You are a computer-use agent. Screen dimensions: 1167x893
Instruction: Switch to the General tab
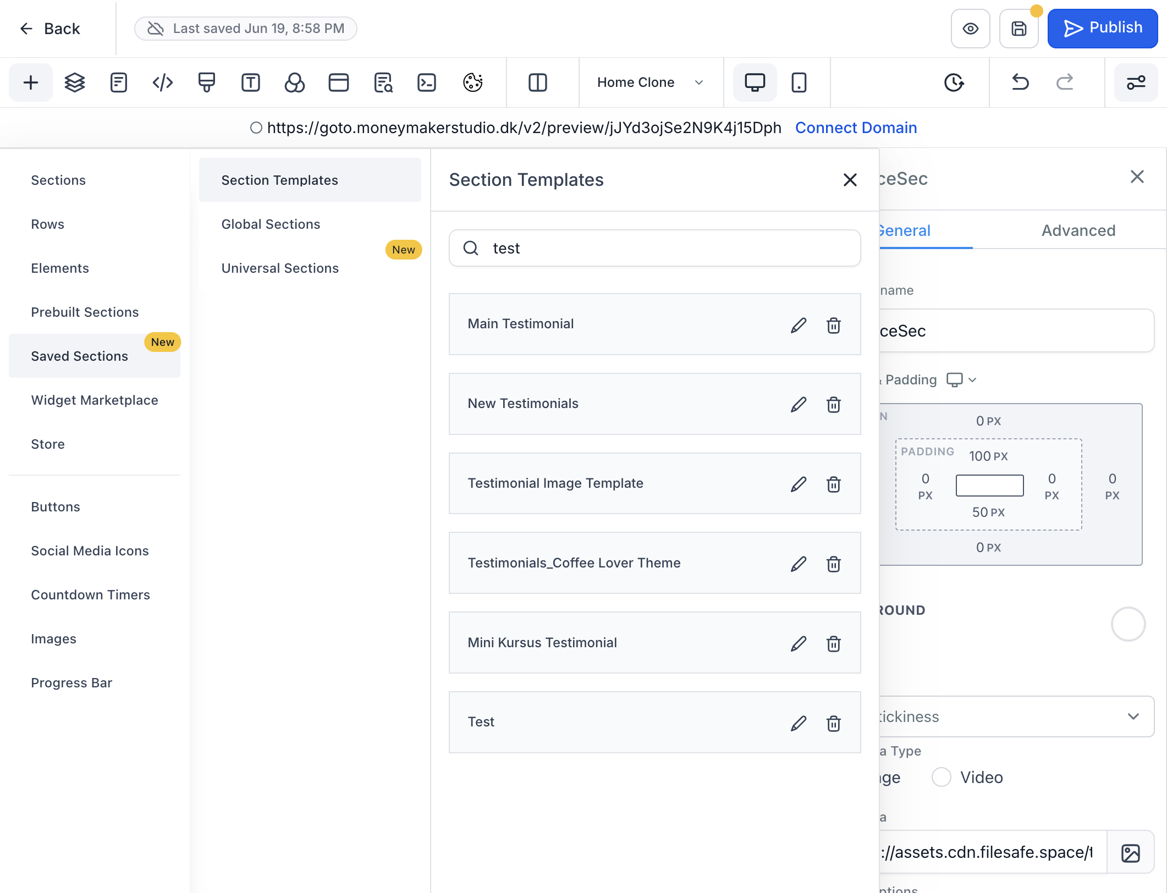[x=905, y=230]
